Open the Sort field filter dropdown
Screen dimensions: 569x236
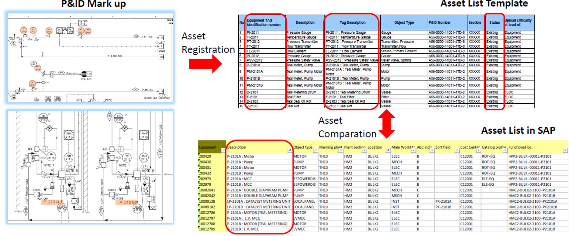click(x=457, y=150)
